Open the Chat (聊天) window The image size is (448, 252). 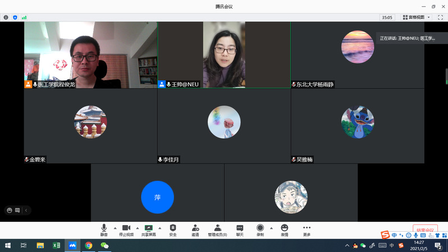click(240, 230)
